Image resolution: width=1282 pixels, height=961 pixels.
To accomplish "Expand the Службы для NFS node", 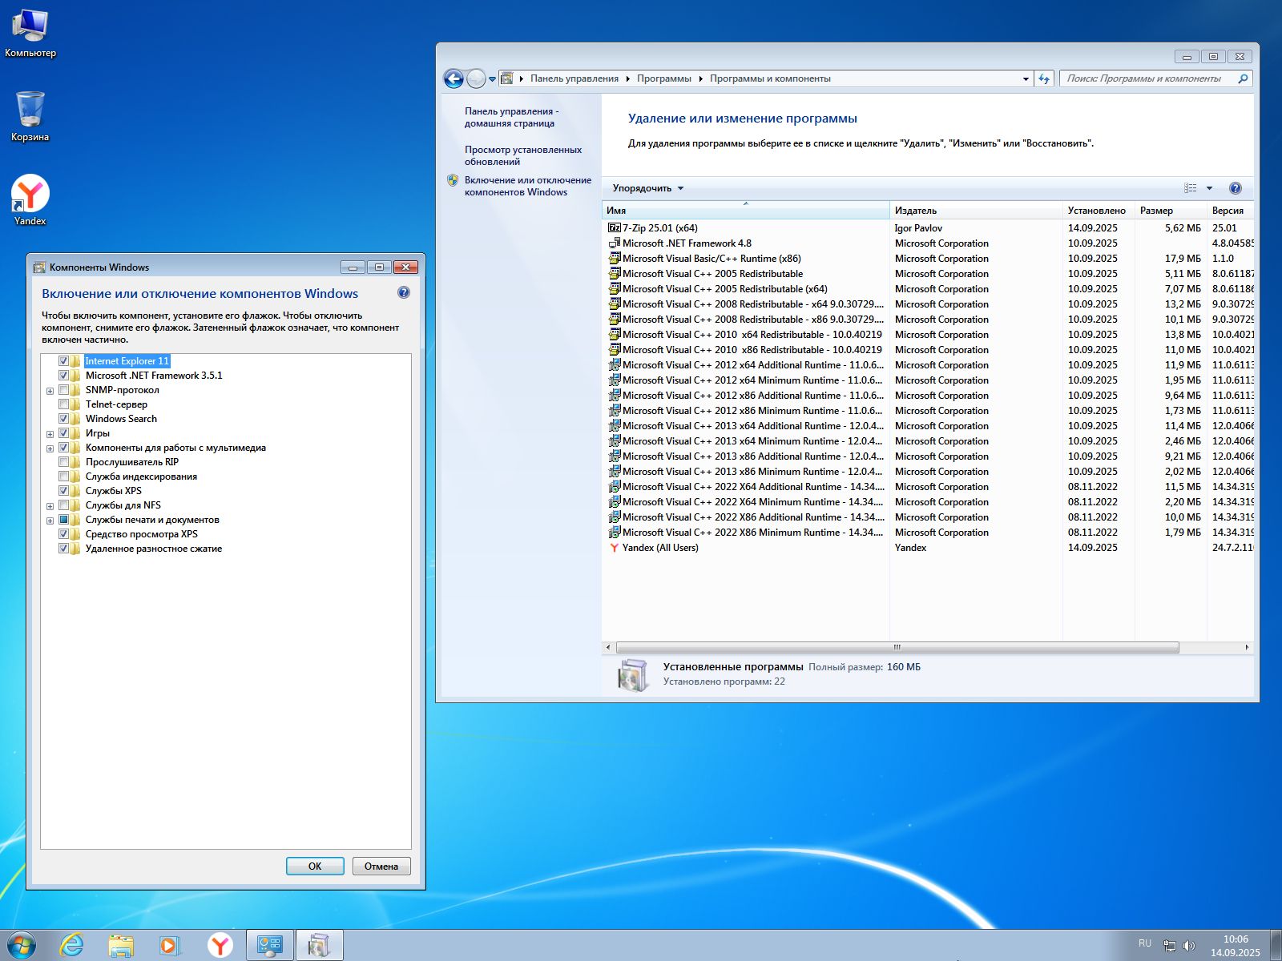I will pos(50,506).
